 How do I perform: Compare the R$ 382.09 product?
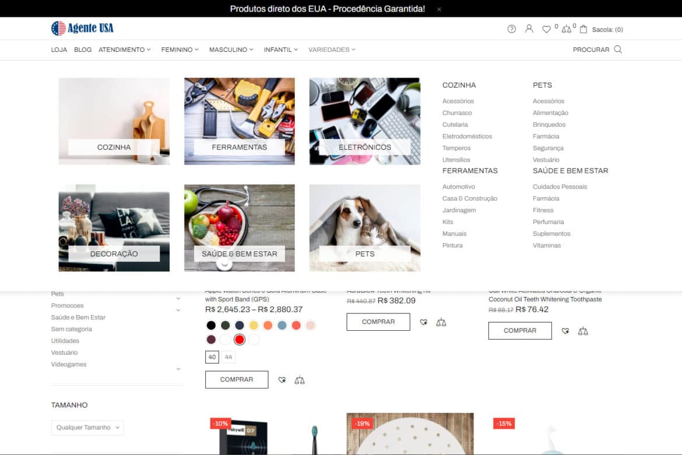[441, 322]
